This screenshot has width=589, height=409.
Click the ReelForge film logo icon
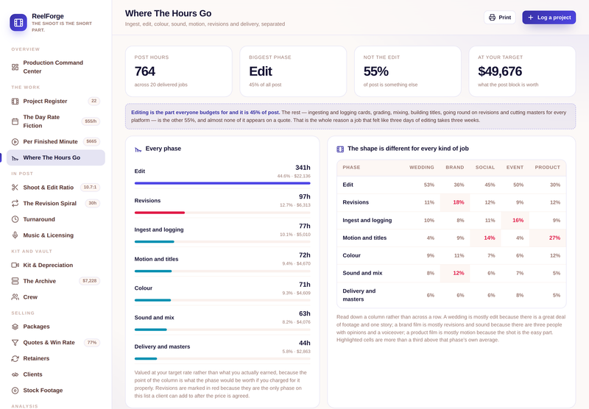18,23
